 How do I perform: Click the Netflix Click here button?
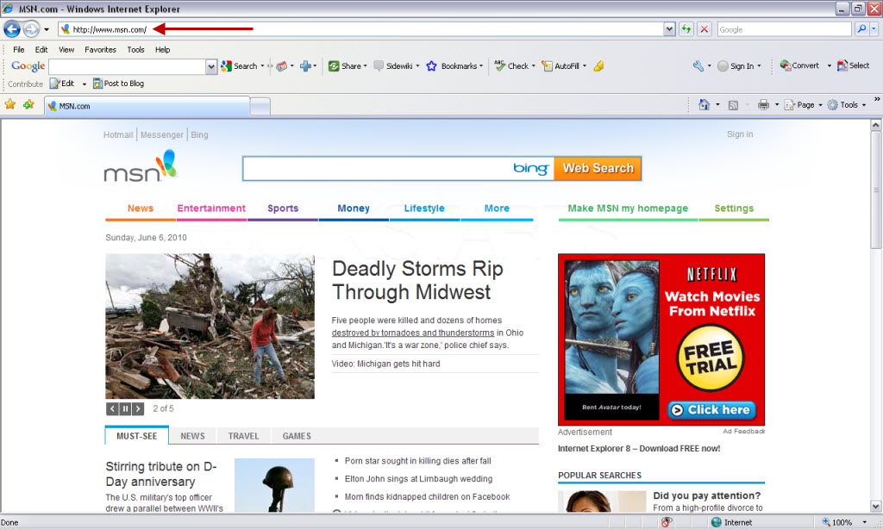[711, 410]
